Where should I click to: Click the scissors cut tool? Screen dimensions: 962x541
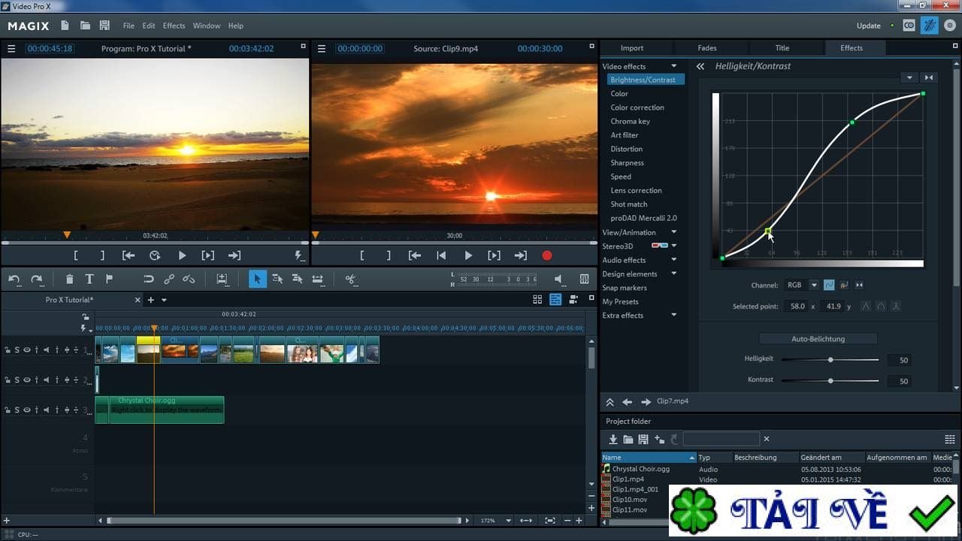coord(350,279)
